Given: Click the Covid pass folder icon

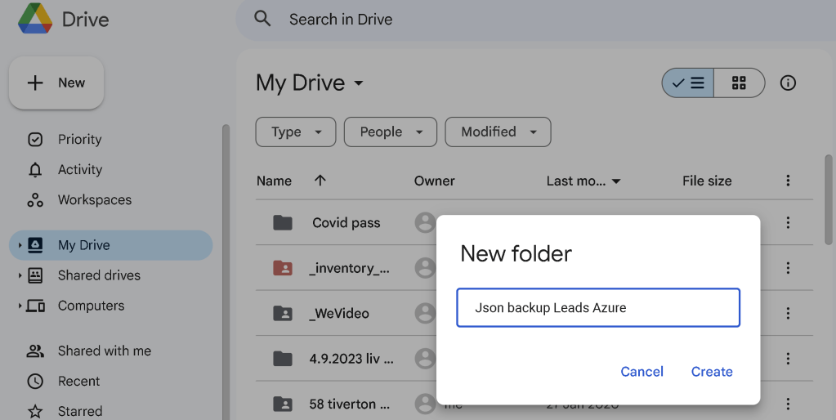Looking at the screenshot, I should click(x=283, y=223).
